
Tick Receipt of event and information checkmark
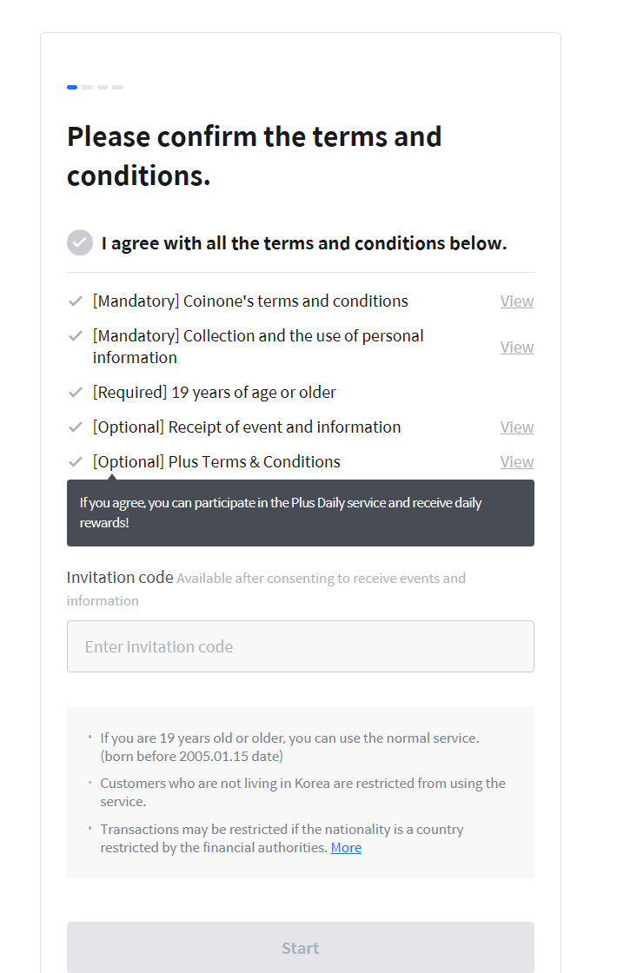(x=76, y=427)
